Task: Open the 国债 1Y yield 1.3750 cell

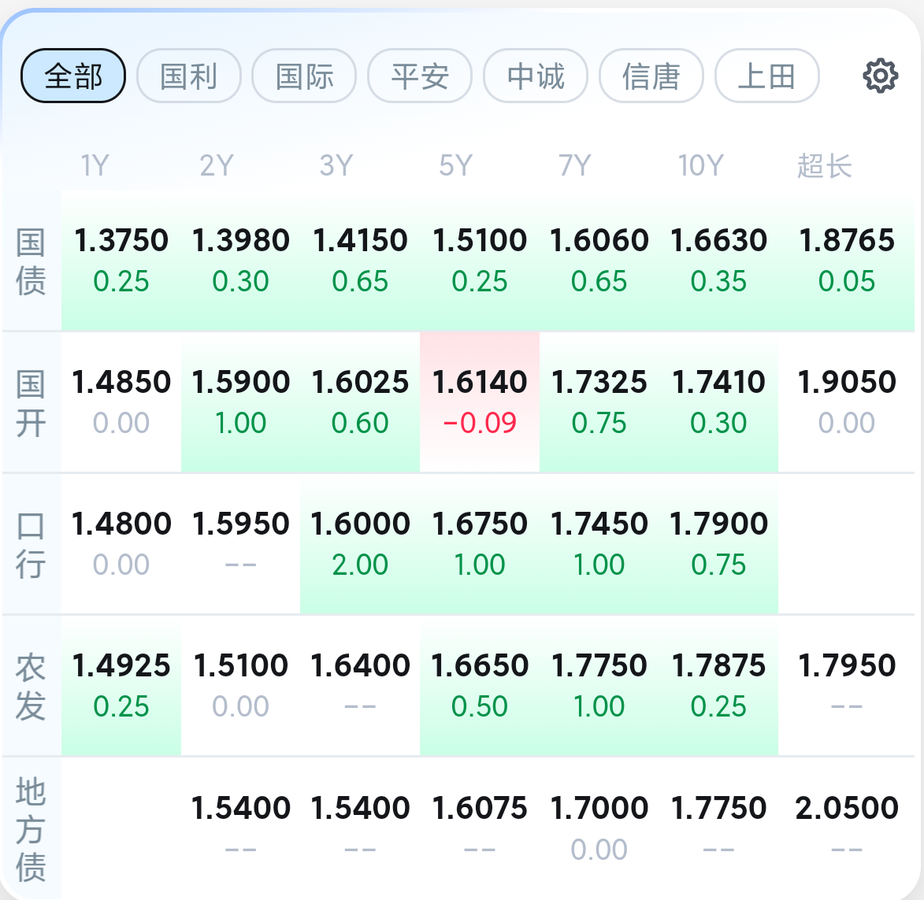Action: coord(121,261)
